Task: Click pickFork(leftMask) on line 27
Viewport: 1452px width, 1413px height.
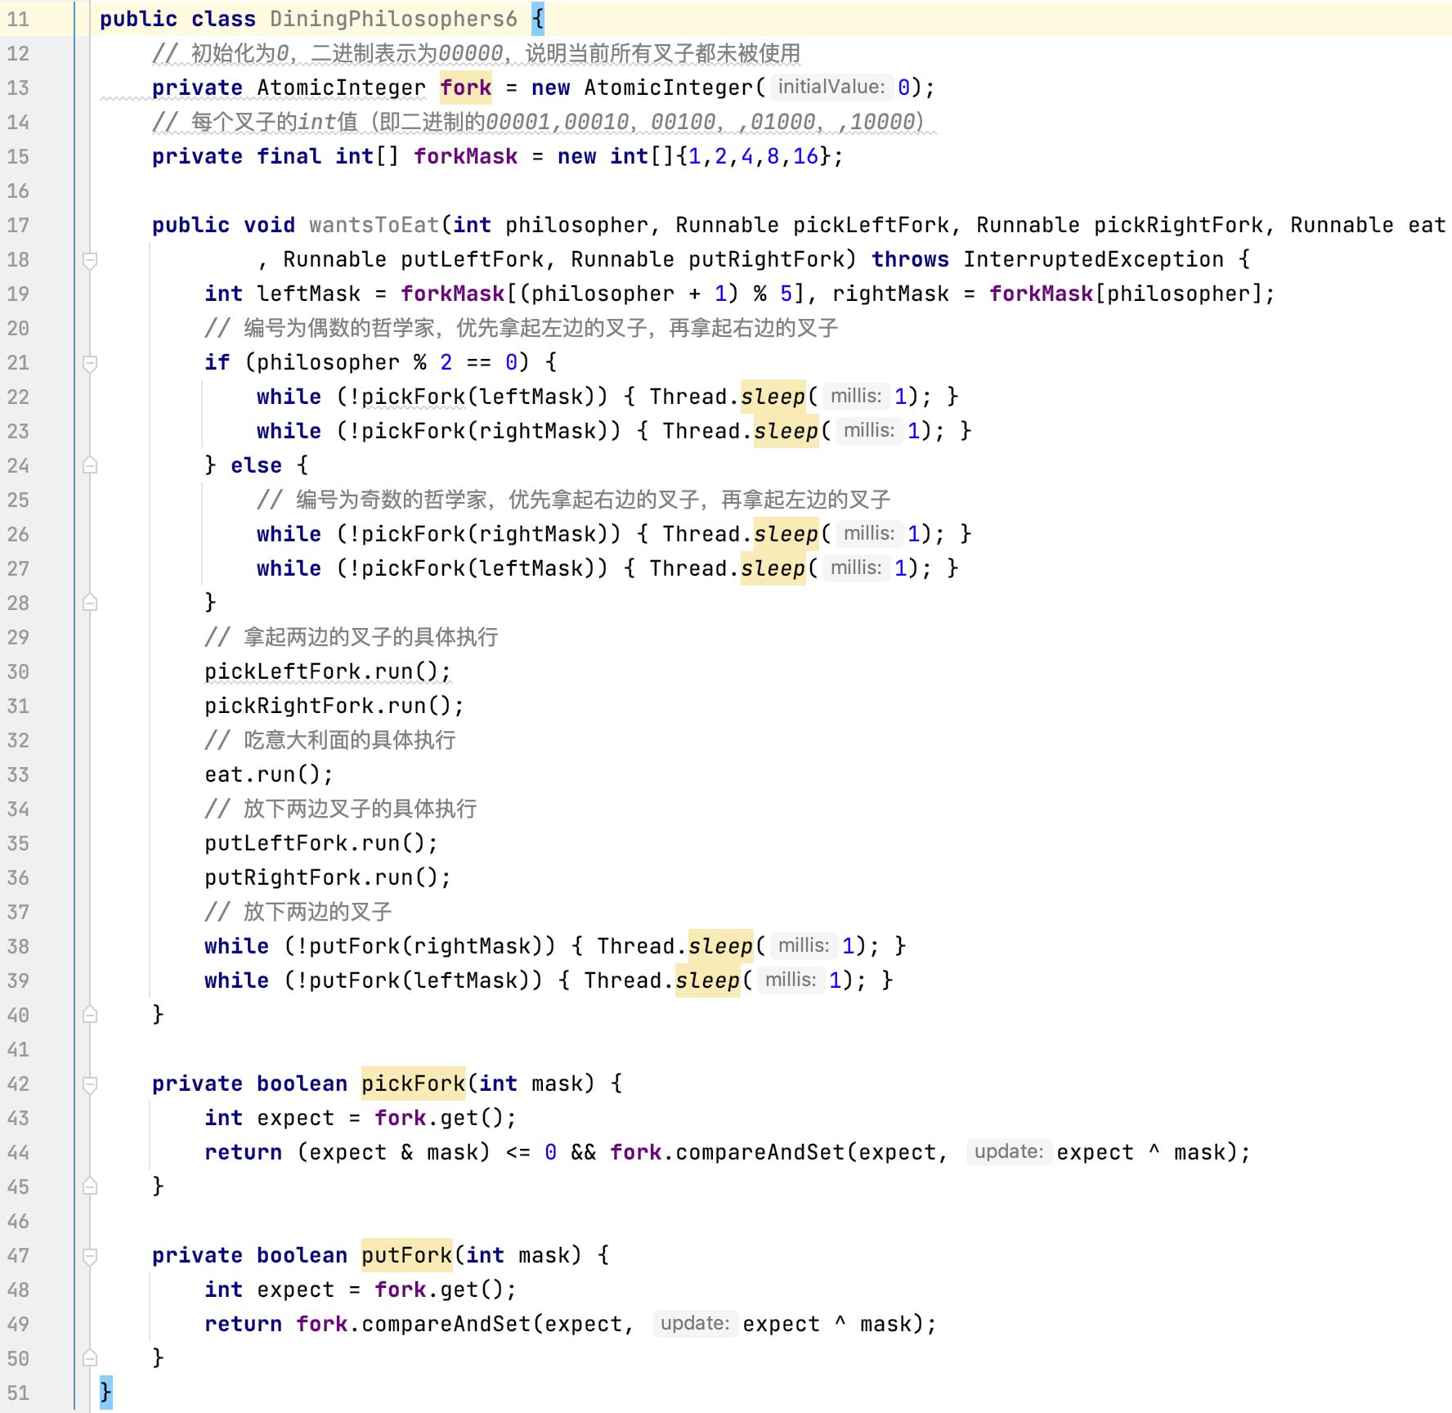Action: 478,568
